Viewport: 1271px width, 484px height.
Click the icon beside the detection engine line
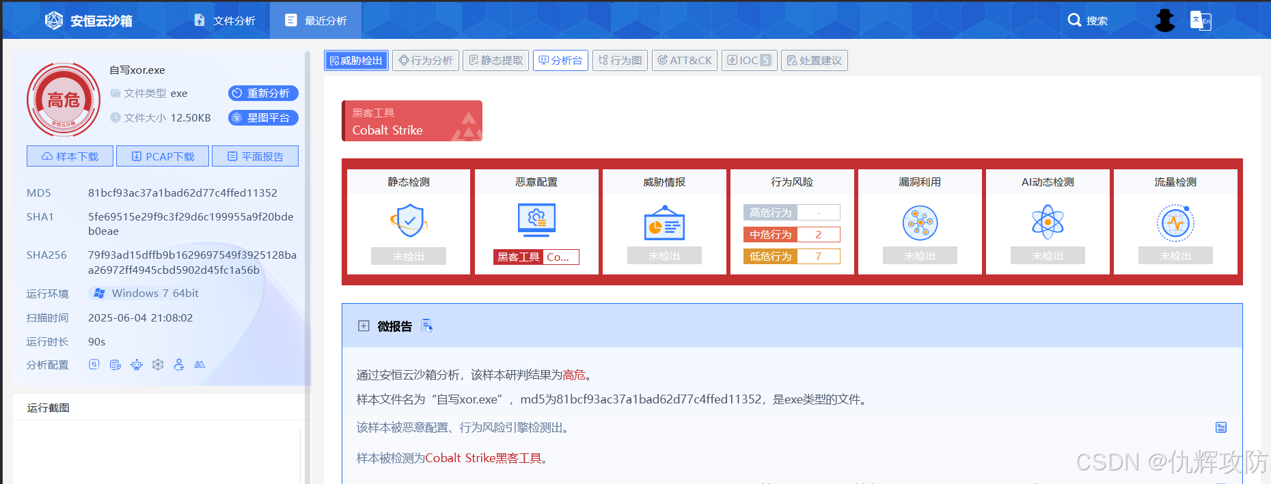[1221, 427]
